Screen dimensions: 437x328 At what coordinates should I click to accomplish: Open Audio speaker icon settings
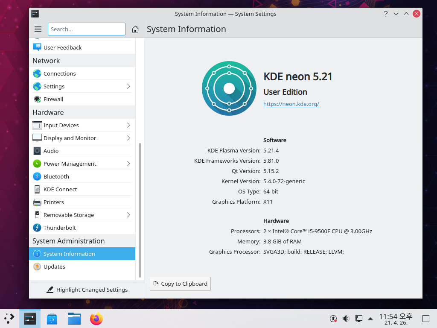pyautogui.click(x=37, y=151)
